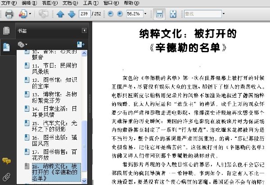The width and height of the screenshot is (270, 185).
Task: Click the bookmark icon beside item 15
Action: [x=27, y=123]
